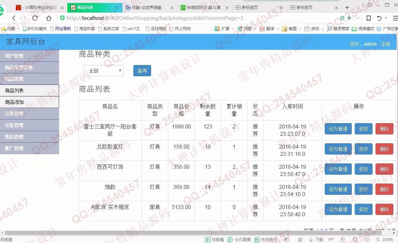Viewport: 398px width, 243px height.
Task: Click the speaker mute icon in status bar
Action: [367, 240]
